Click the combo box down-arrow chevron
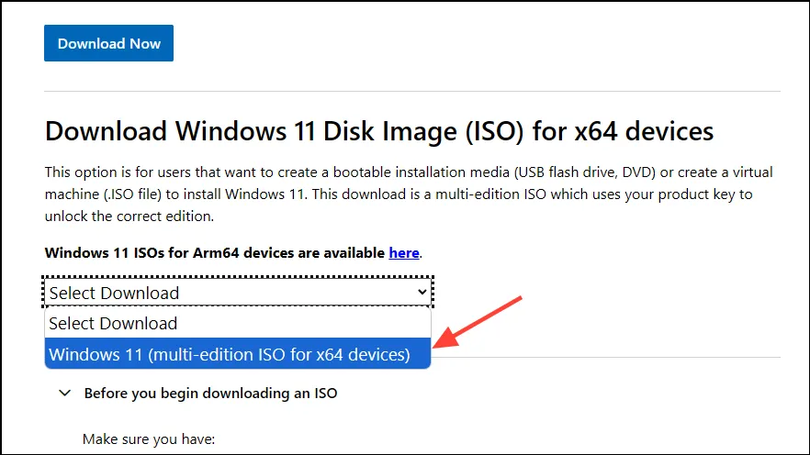Viewport: 810px width, 455px height. pyautogui.click(x=422, y=292)
